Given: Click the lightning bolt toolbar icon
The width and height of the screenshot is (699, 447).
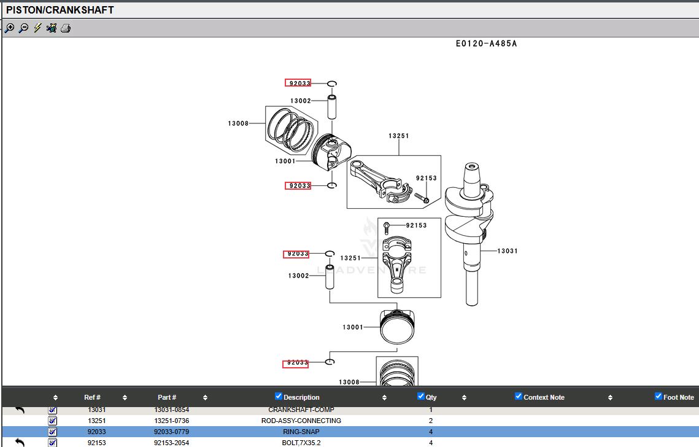Looking at the screenshot, I should pos(37,28).
